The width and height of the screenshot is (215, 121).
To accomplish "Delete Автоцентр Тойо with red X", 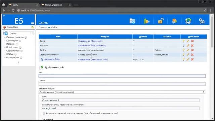I will click(192, 59).
